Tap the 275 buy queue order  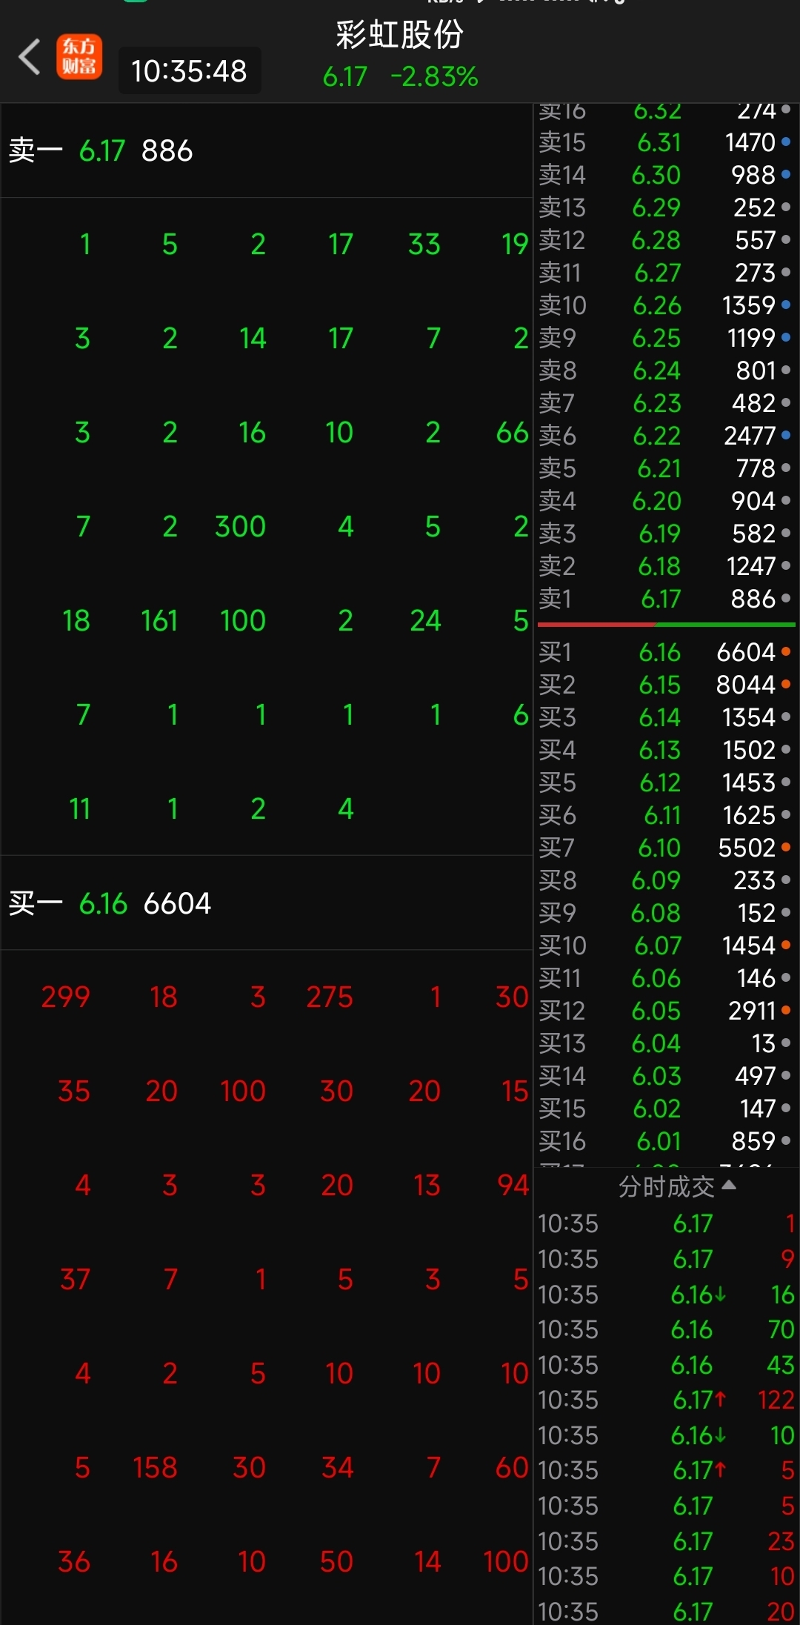tap(330, 997)
